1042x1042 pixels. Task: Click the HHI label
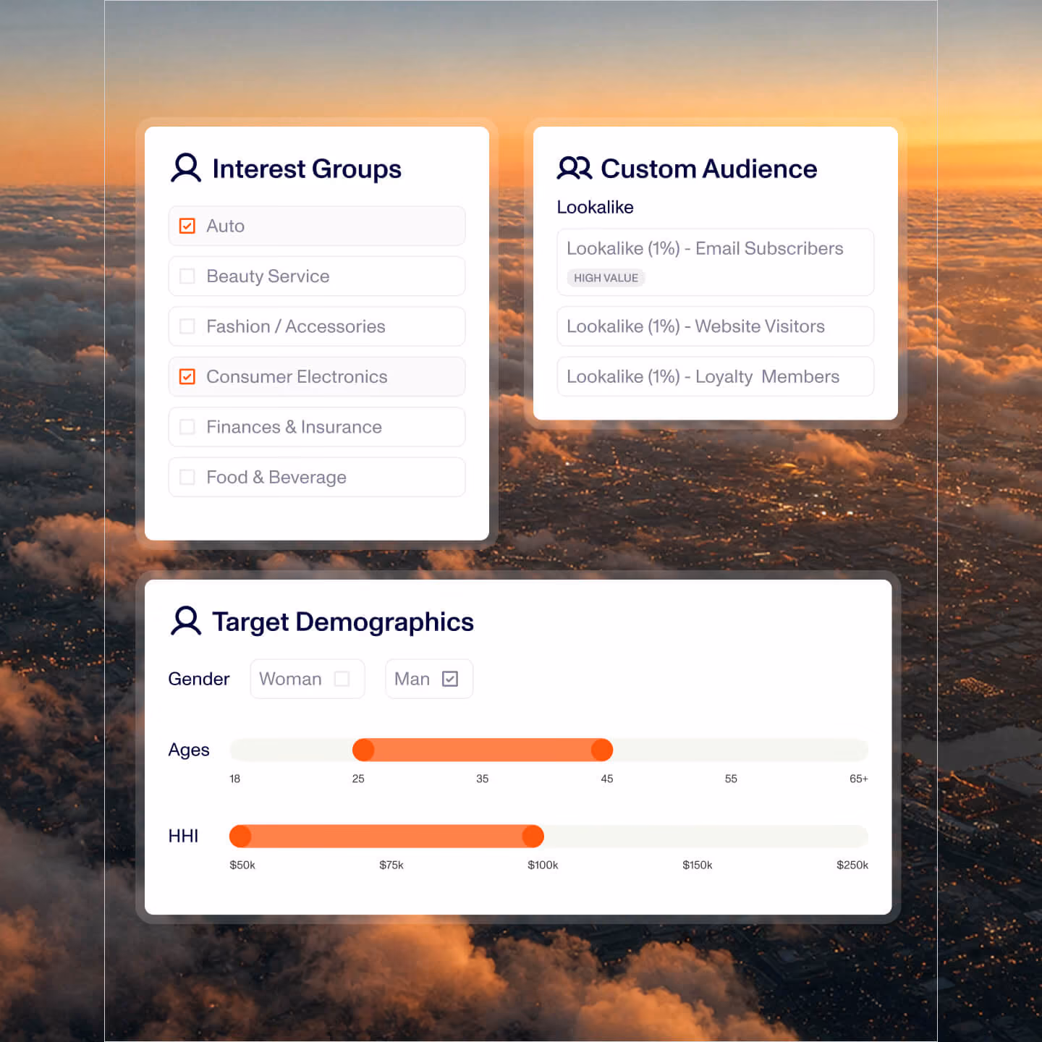(183, 836)
